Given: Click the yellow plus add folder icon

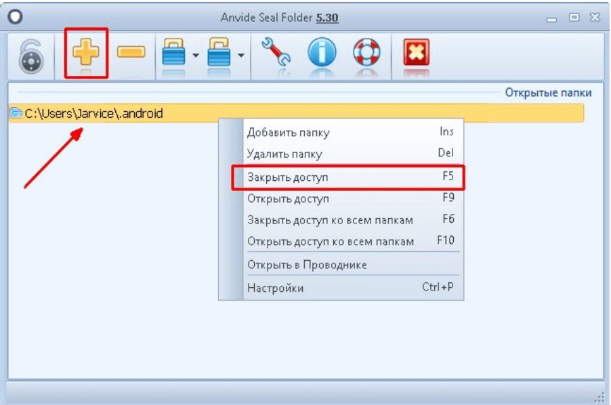Looking at the screenshot, I should [86, 53].
